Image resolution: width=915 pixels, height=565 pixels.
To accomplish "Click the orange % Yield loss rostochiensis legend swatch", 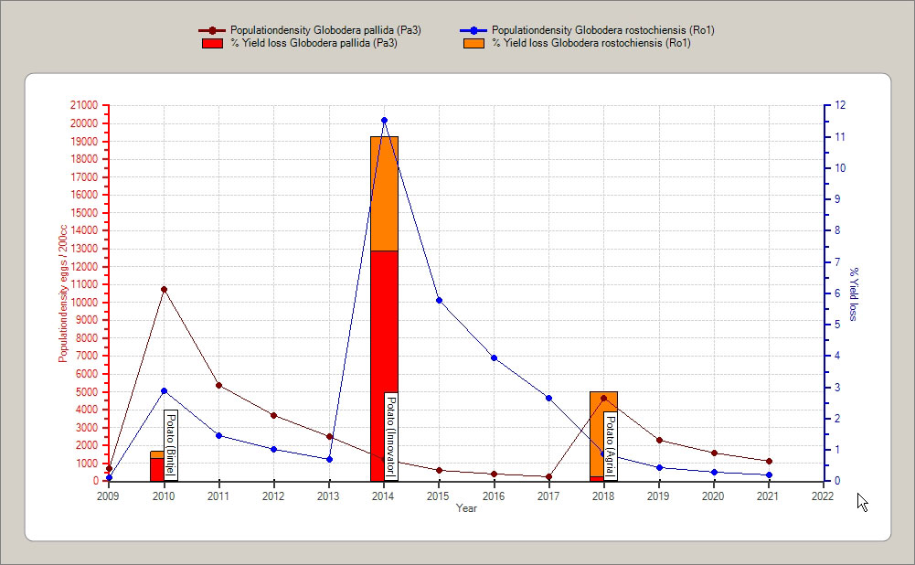I will point(473,43).
